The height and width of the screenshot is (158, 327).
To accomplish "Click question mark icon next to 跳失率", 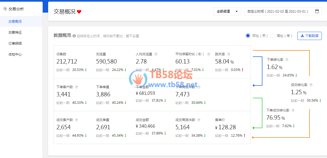I will pos(228,54).
